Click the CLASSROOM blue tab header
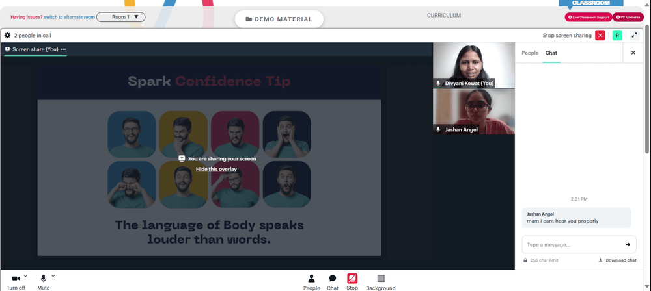 tap(591, 3)
